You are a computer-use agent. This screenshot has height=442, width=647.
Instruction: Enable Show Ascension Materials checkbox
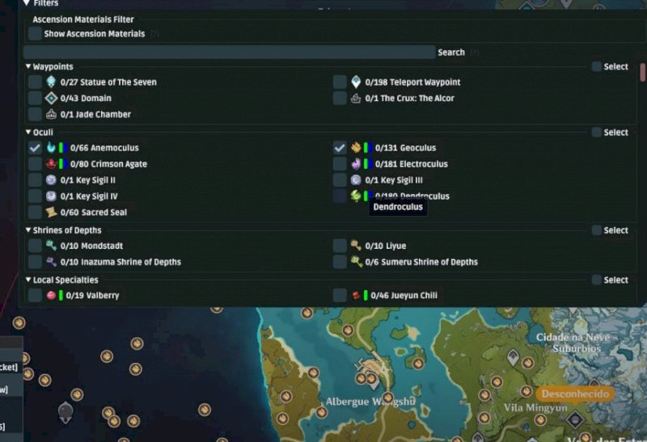35,34
